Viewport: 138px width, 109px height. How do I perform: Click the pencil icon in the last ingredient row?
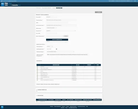[x=37, y=80]
